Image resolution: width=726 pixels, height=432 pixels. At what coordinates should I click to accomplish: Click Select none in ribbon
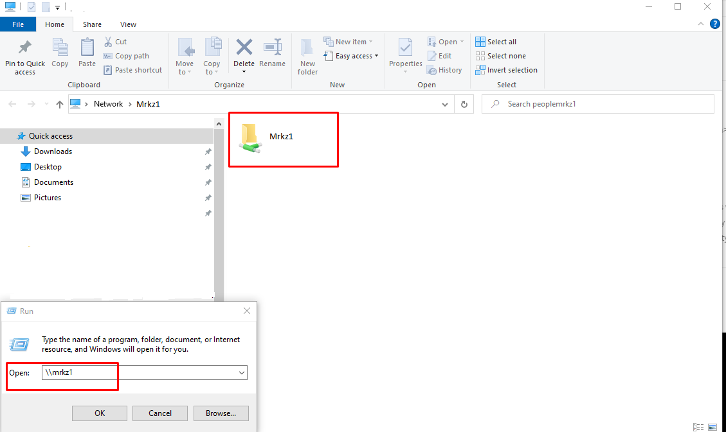[500, 56]
